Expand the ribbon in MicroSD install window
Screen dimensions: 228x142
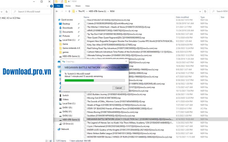click(48, 6)
